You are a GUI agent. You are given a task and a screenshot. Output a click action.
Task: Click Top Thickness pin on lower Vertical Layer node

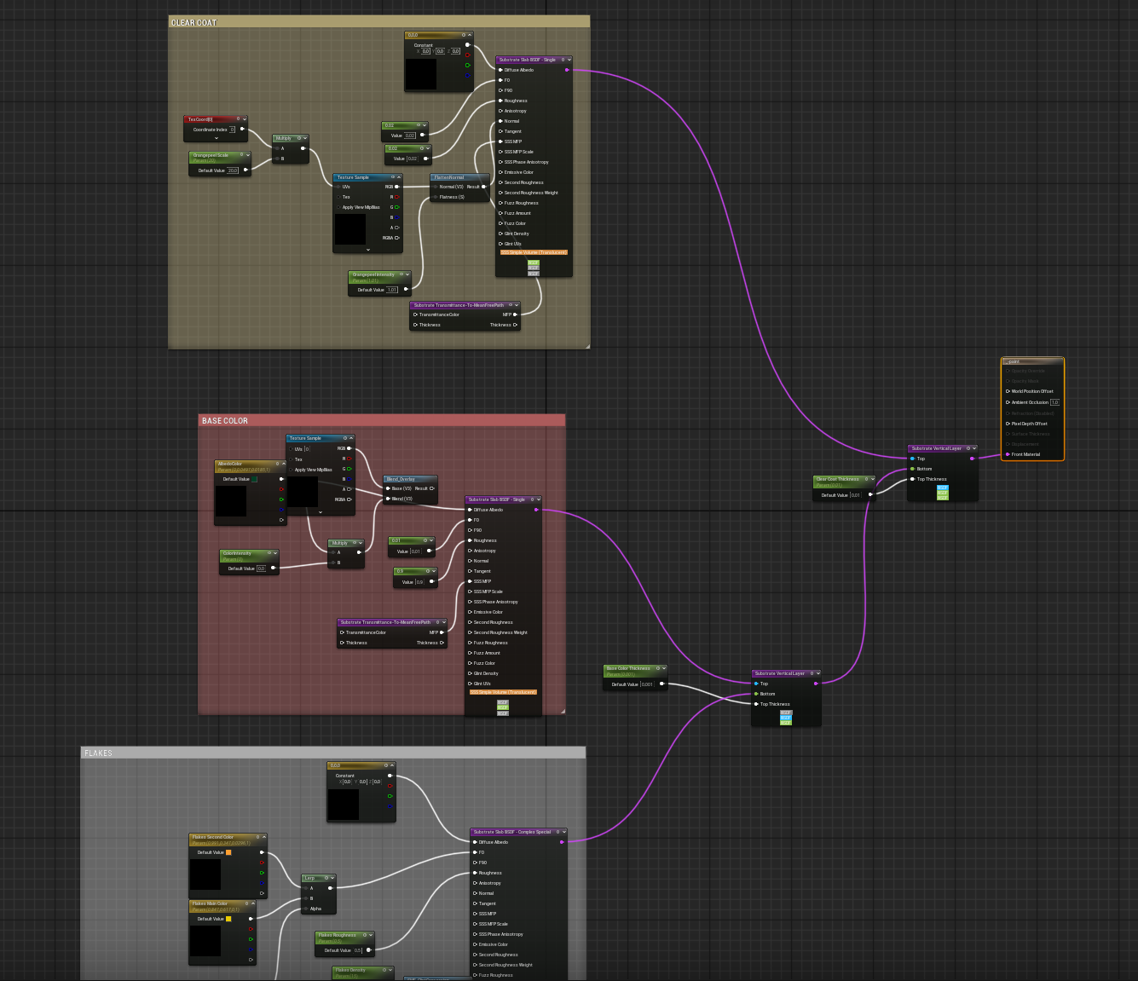(x=755, y=704)
